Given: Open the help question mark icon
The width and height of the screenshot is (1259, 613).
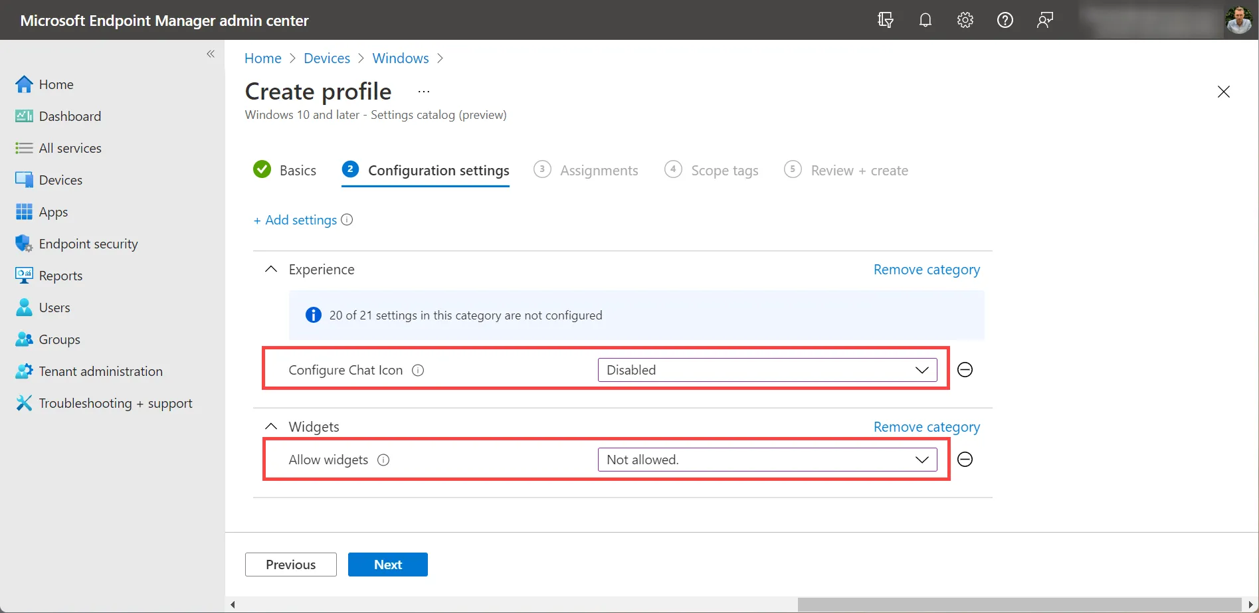Looking at the screenshot, I should [1005, 20].
